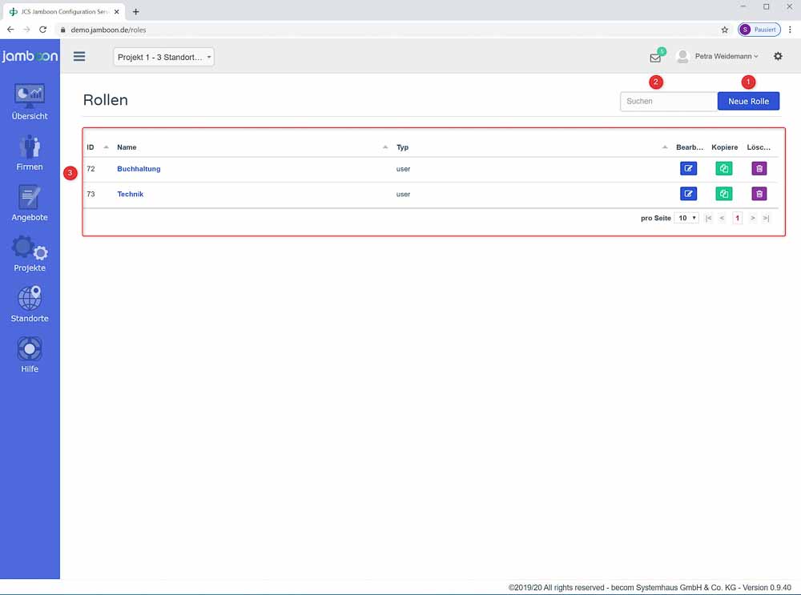Edit the Technik role
The width and height of the screenshot is (801, 595).
click(x=689, y=194)
